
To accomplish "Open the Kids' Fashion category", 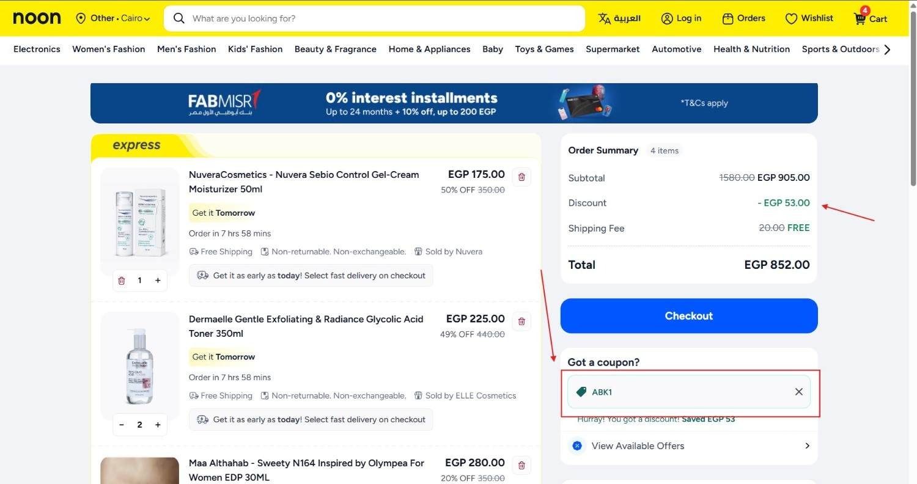I will [256, 49].
